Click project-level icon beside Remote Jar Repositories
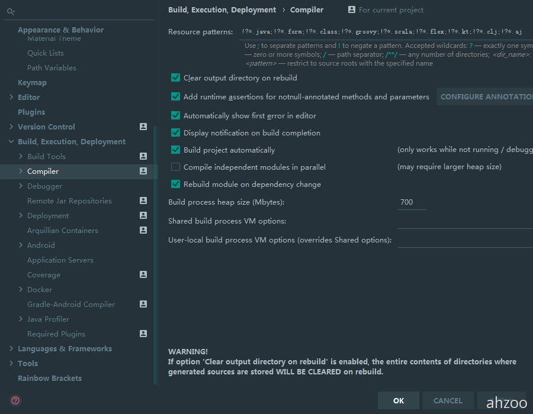Viewport: 533px width, 414px height. 143,200
